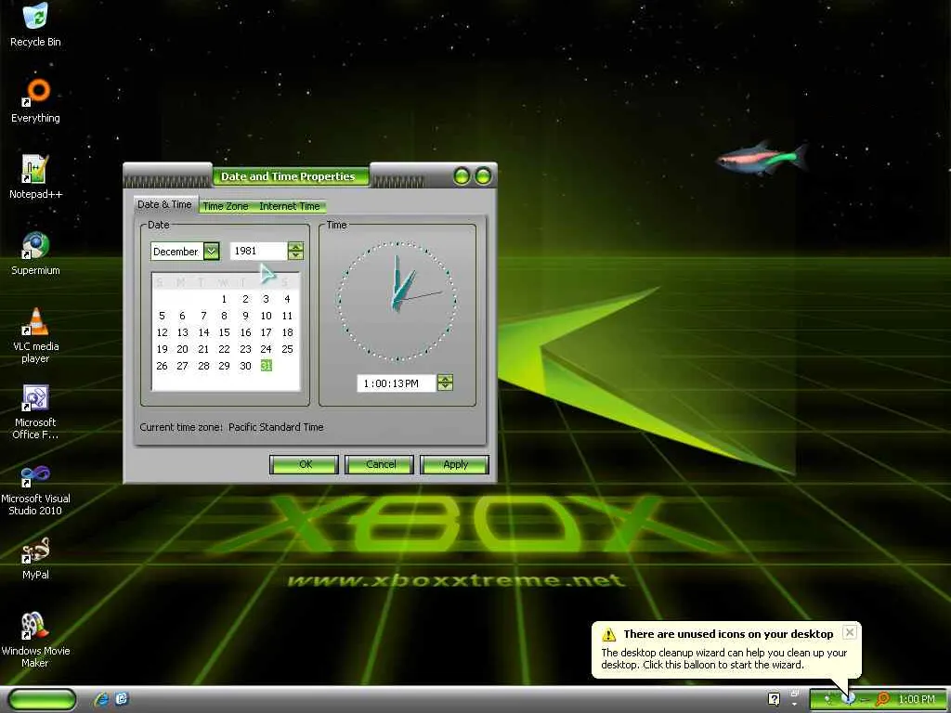Select day 12 in the calendar
Image resolution: width=951 pixels, height=713 pixels.
click(162, 333)
